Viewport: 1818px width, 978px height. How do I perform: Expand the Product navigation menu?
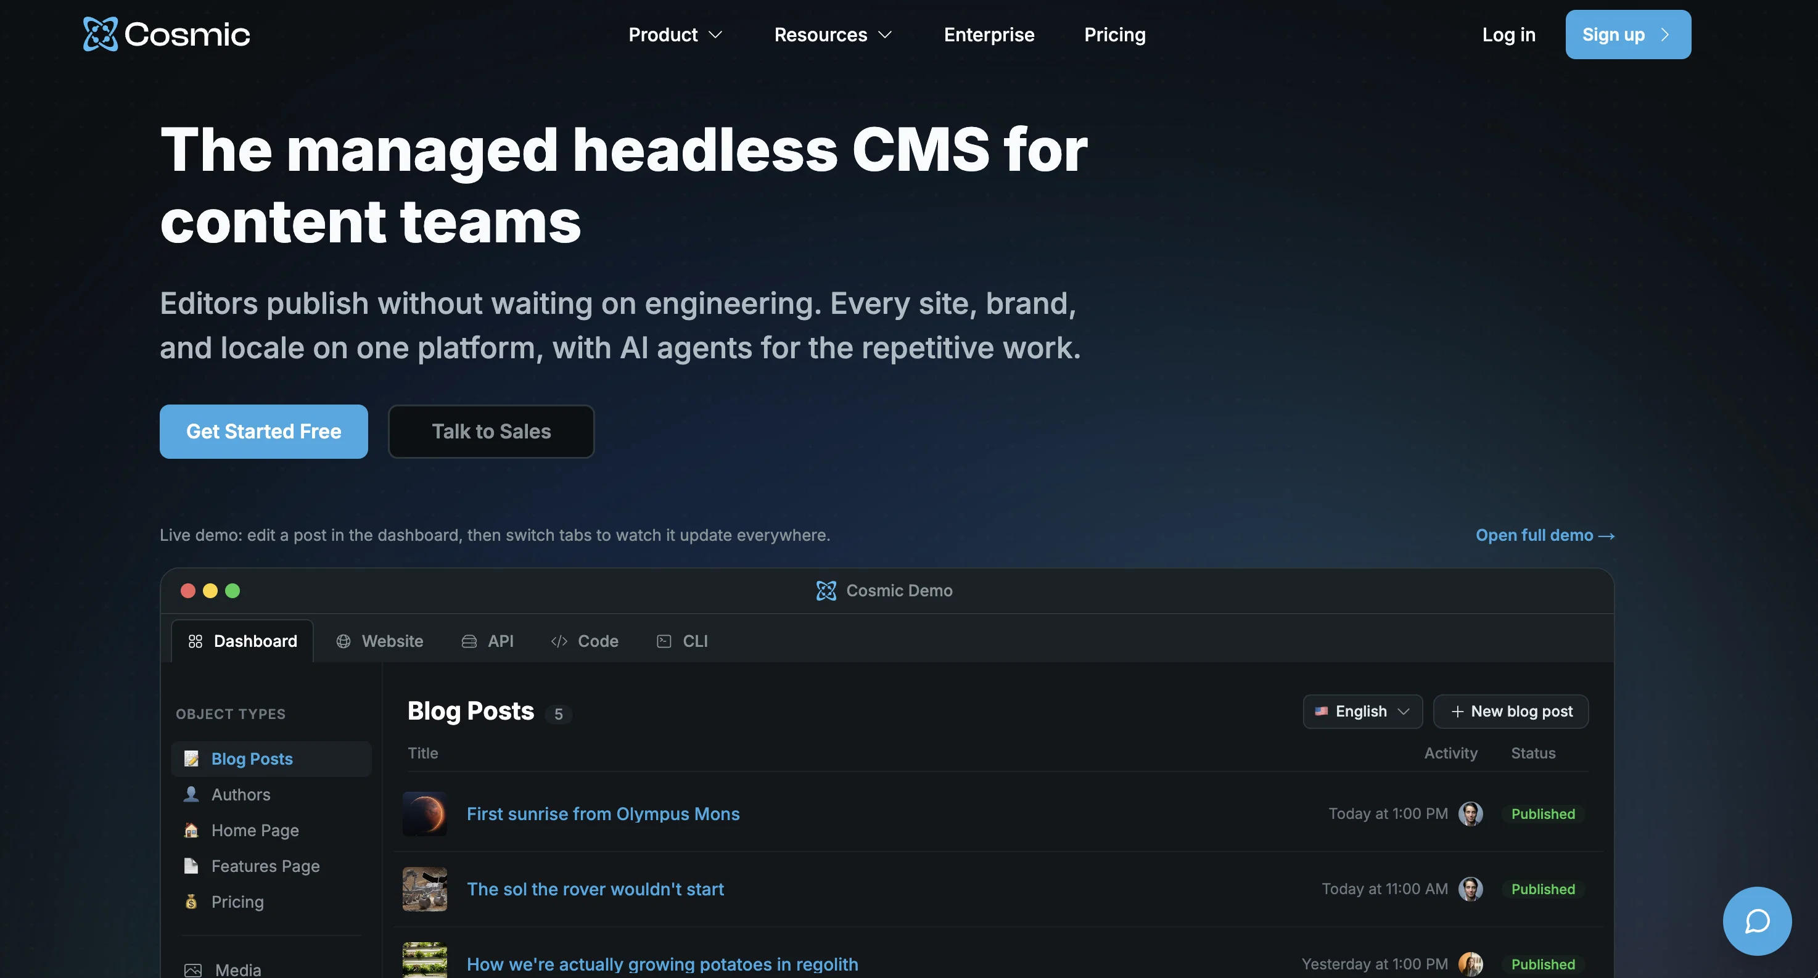coord(675,35)
